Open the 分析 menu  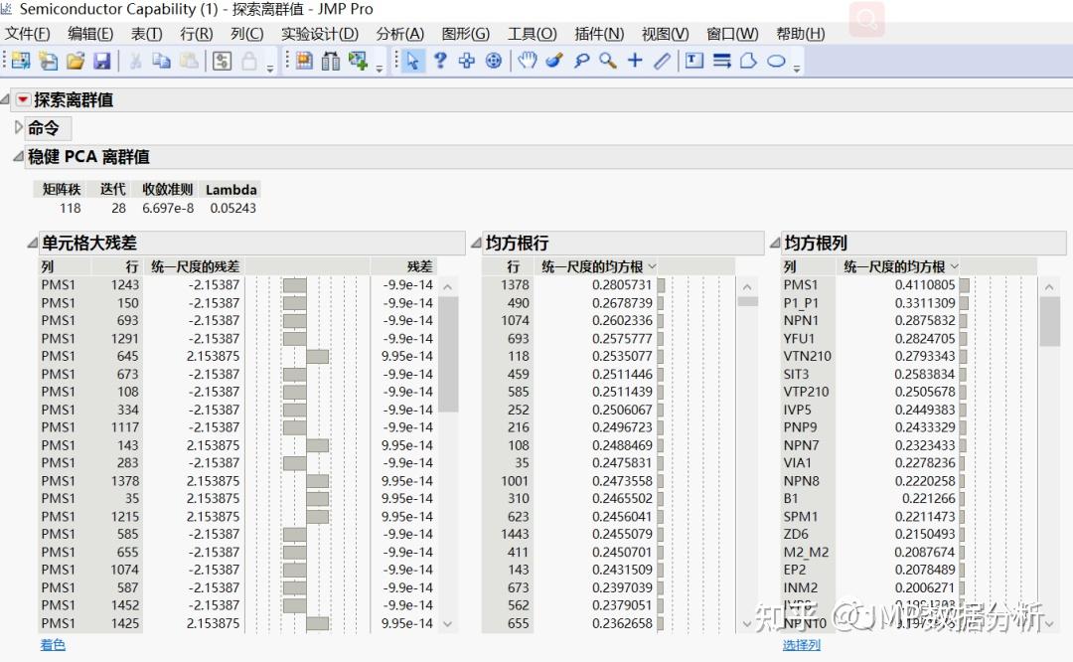coord(399,33)
